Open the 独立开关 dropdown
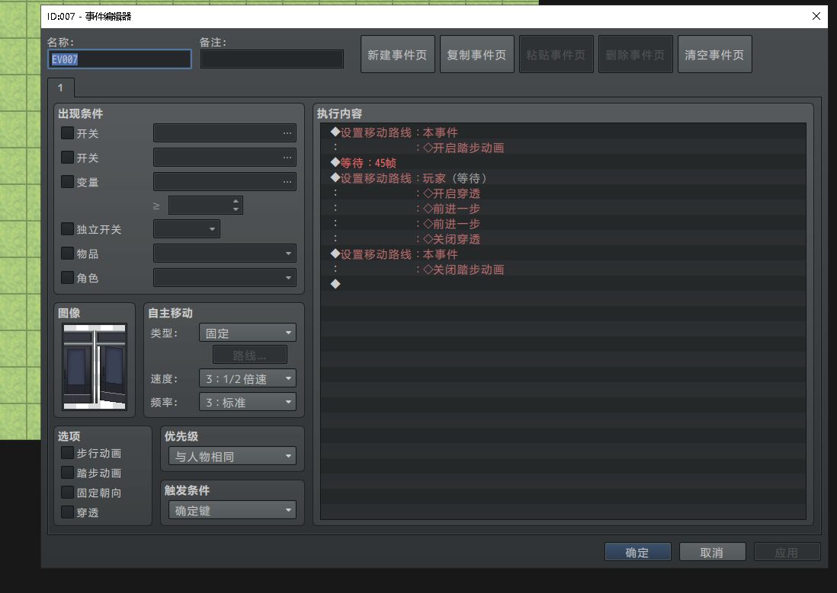Image resolution: width=837 pixels, height=593 pixels. [x=186, y=229]
